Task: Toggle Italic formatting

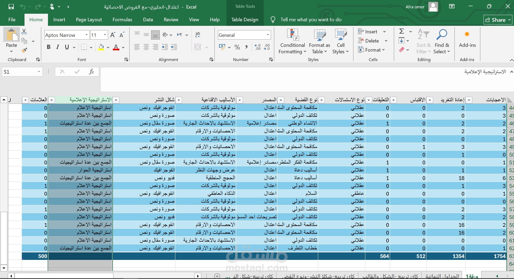Action: (x=58, y=47)
